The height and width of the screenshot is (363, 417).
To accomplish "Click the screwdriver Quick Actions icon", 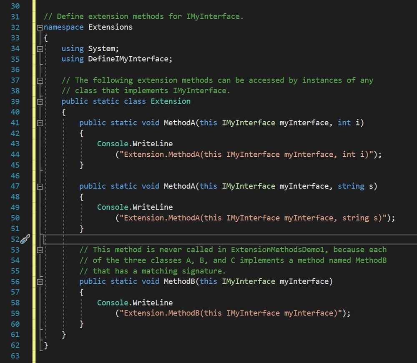I will (25, 239).
